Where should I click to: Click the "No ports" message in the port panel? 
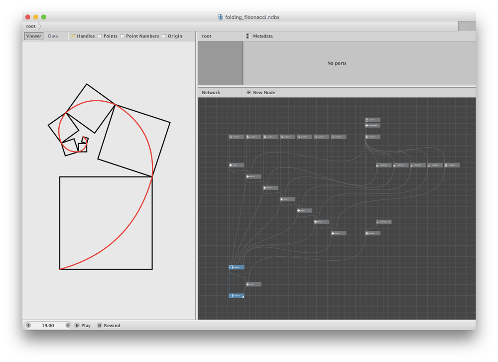[x=337, y=63]
